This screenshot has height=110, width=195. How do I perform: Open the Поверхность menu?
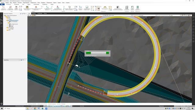33,3
